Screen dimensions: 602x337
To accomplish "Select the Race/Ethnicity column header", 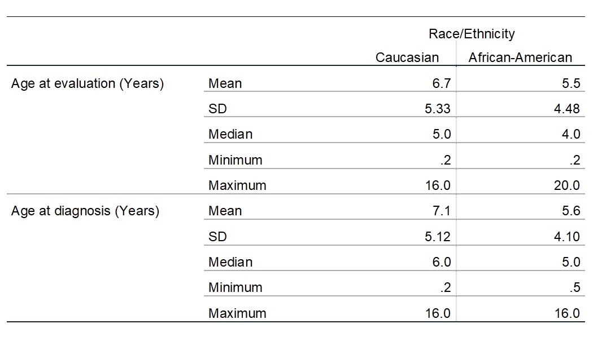I will pyautogui.click(x=472, y=34).
